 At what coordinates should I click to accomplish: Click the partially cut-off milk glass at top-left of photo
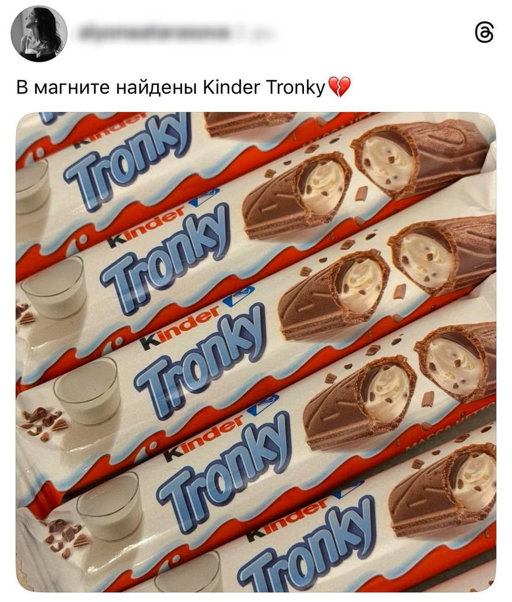32,187
